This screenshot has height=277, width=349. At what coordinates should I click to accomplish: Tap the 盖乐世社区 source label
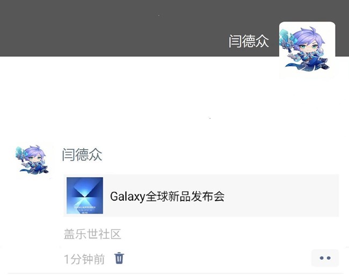click(x=92, y=234)
